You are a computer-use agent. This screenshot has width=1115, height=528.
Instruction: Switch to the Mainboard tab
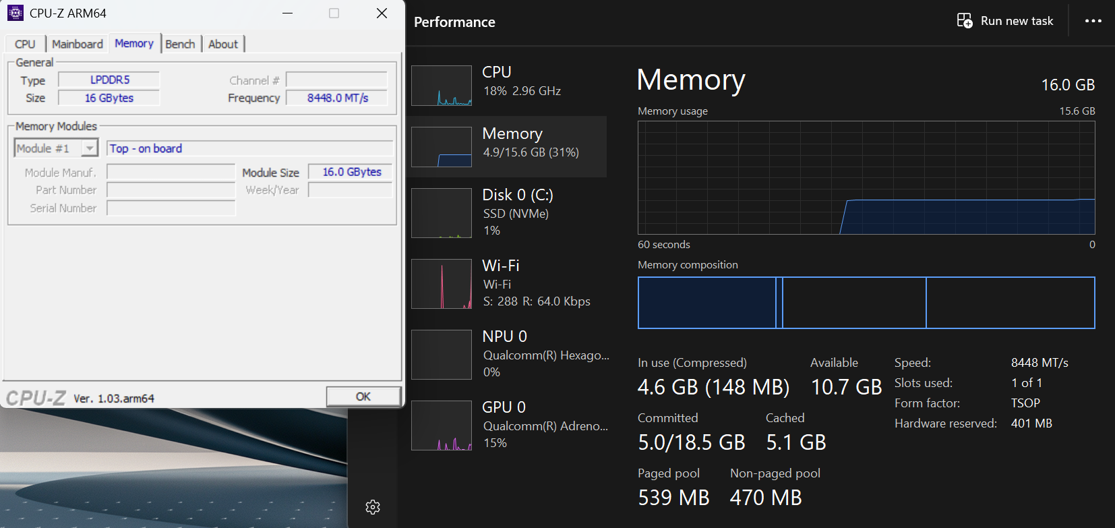pyautogui.click(x=78, y=44)
